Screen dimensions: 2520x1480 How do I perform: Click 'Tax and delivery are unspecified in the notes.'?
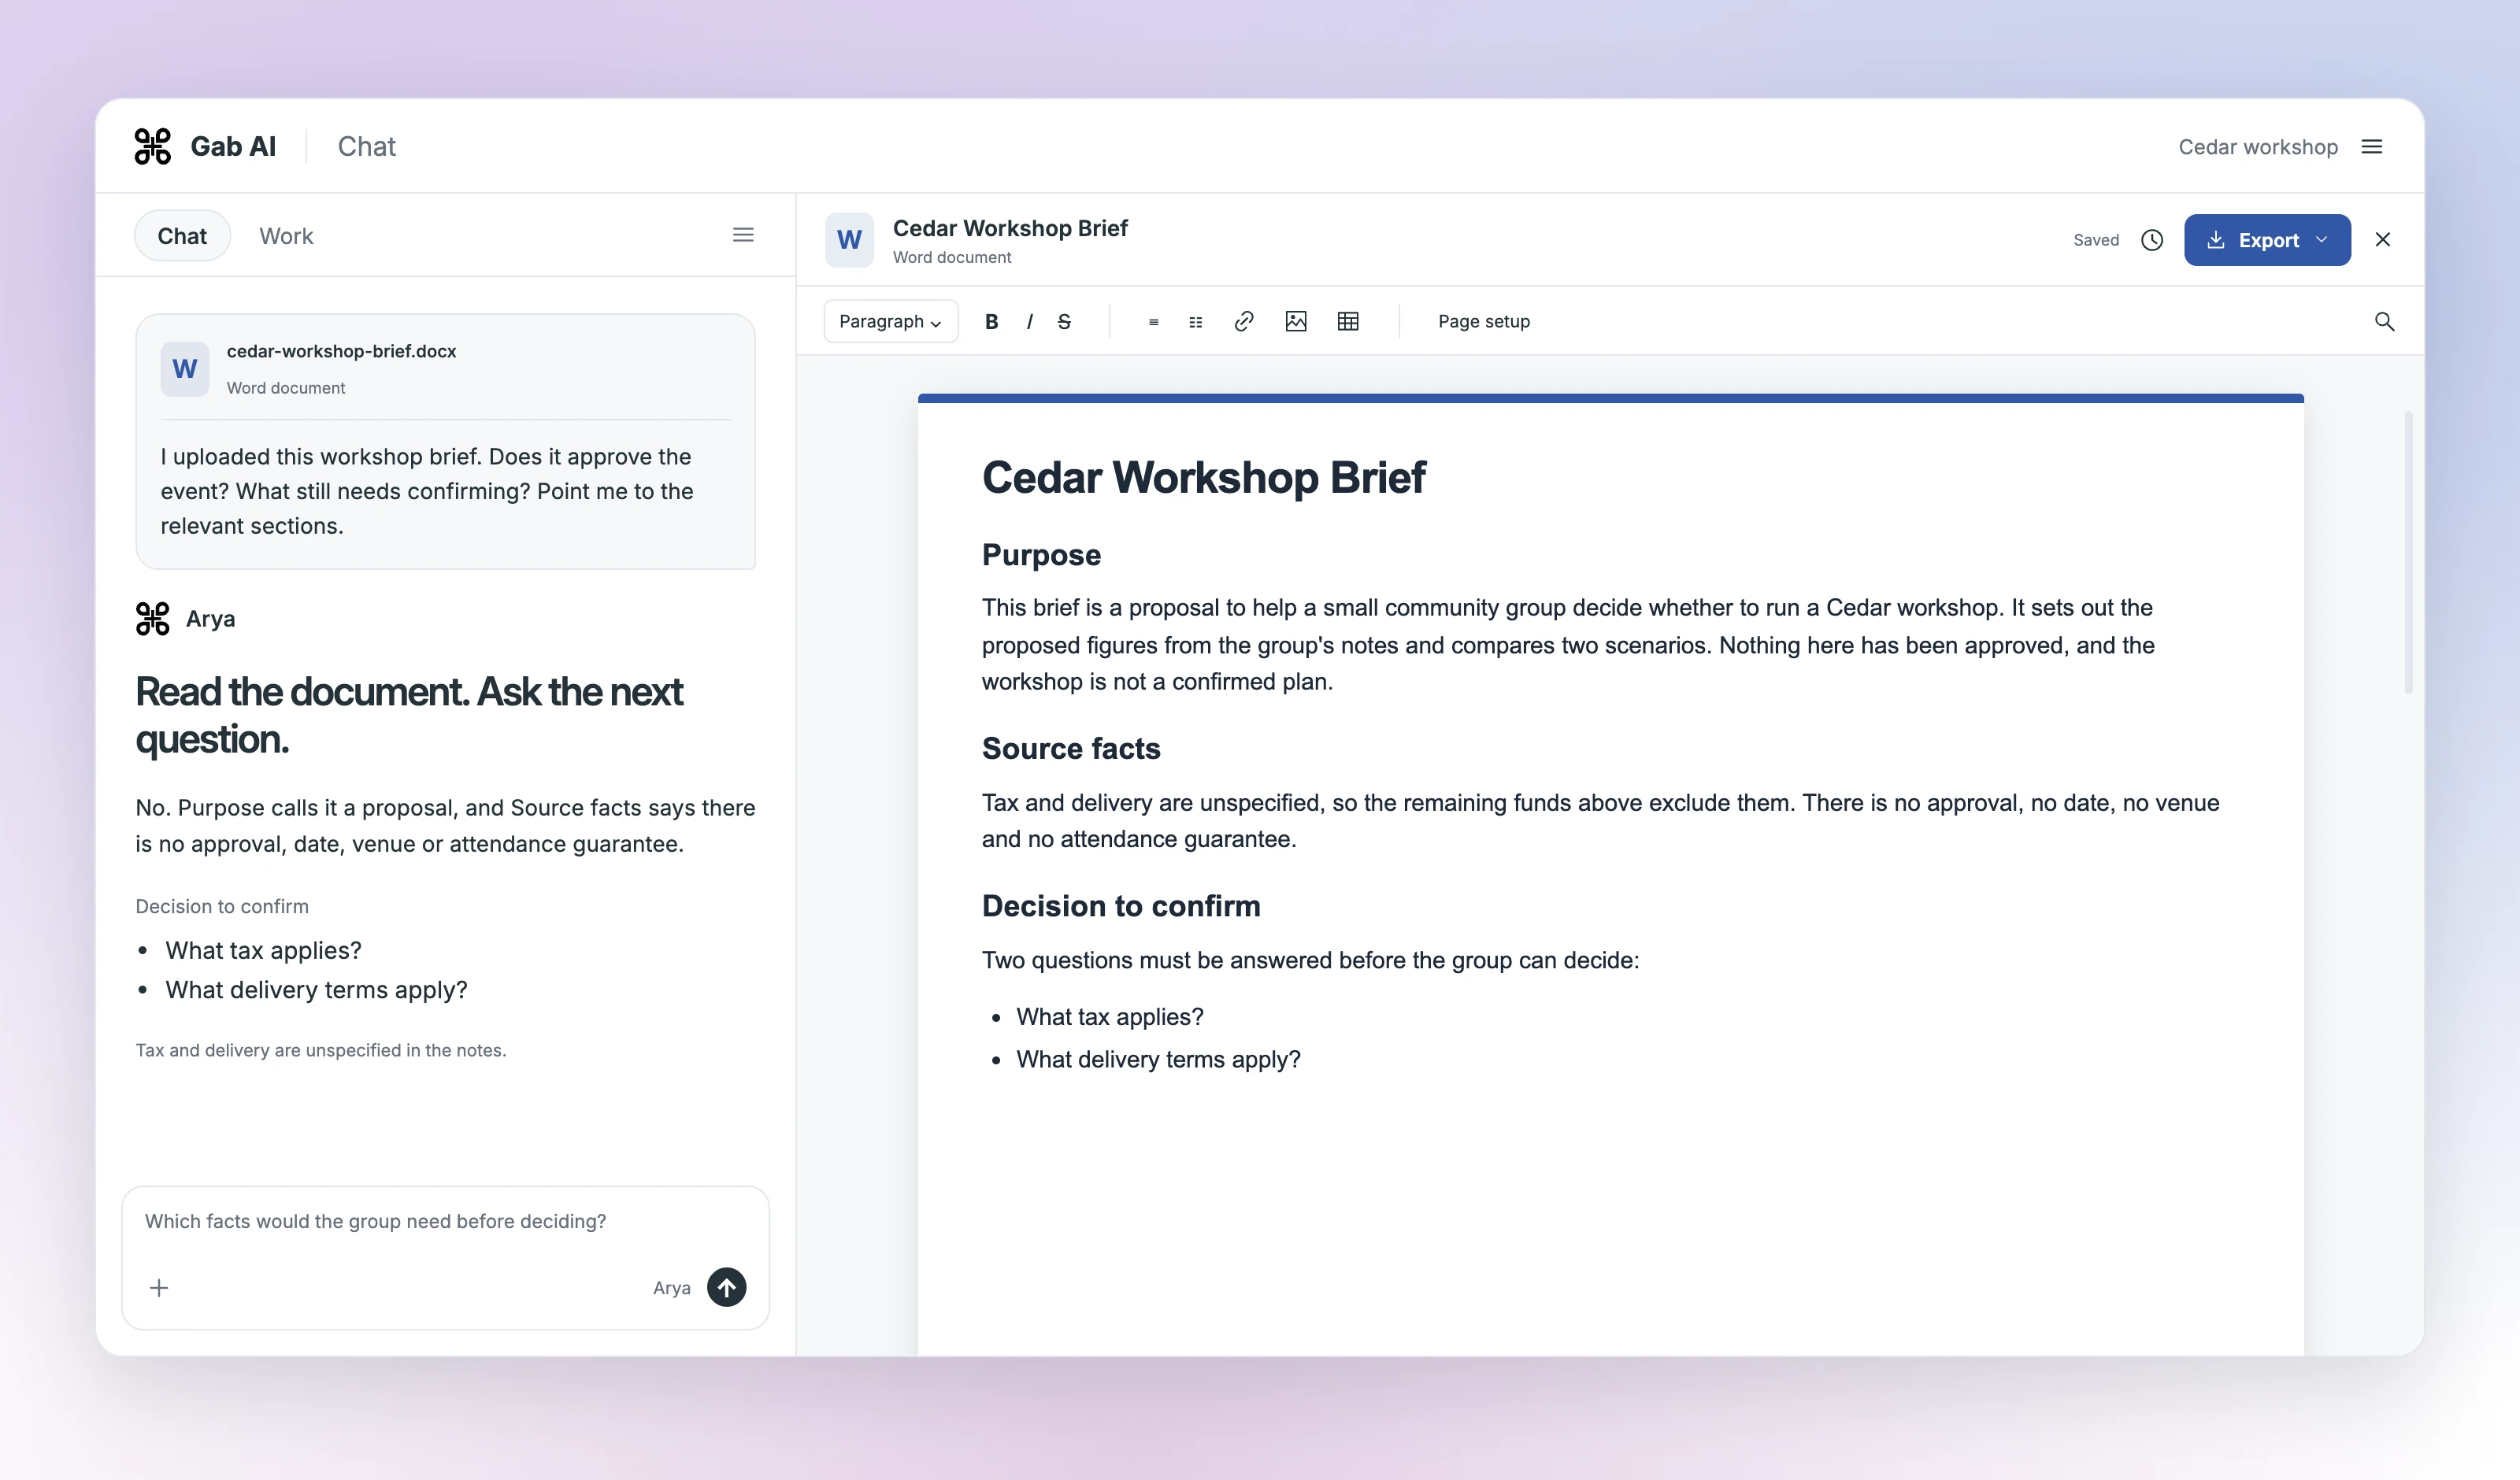tap(321, 1051)
